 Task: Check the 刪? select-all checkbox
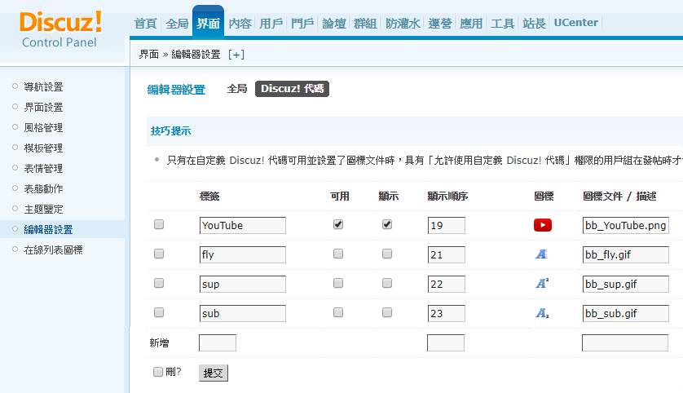pyautogui.click(x=157, y=372)
